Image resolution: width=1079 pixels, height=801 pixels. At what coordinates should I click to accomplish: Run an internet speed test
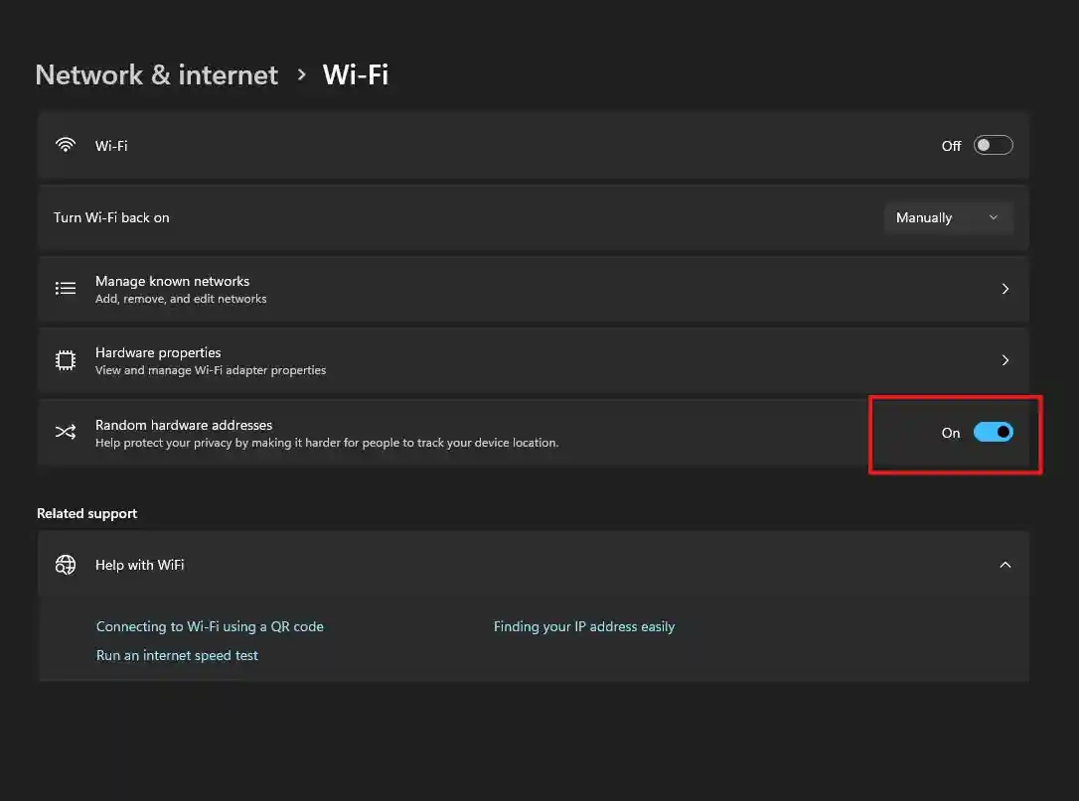point(177,654)
